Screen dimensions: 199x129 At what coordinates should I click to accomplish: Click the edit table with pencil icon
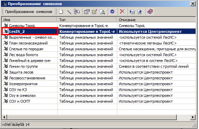[94, 12]
